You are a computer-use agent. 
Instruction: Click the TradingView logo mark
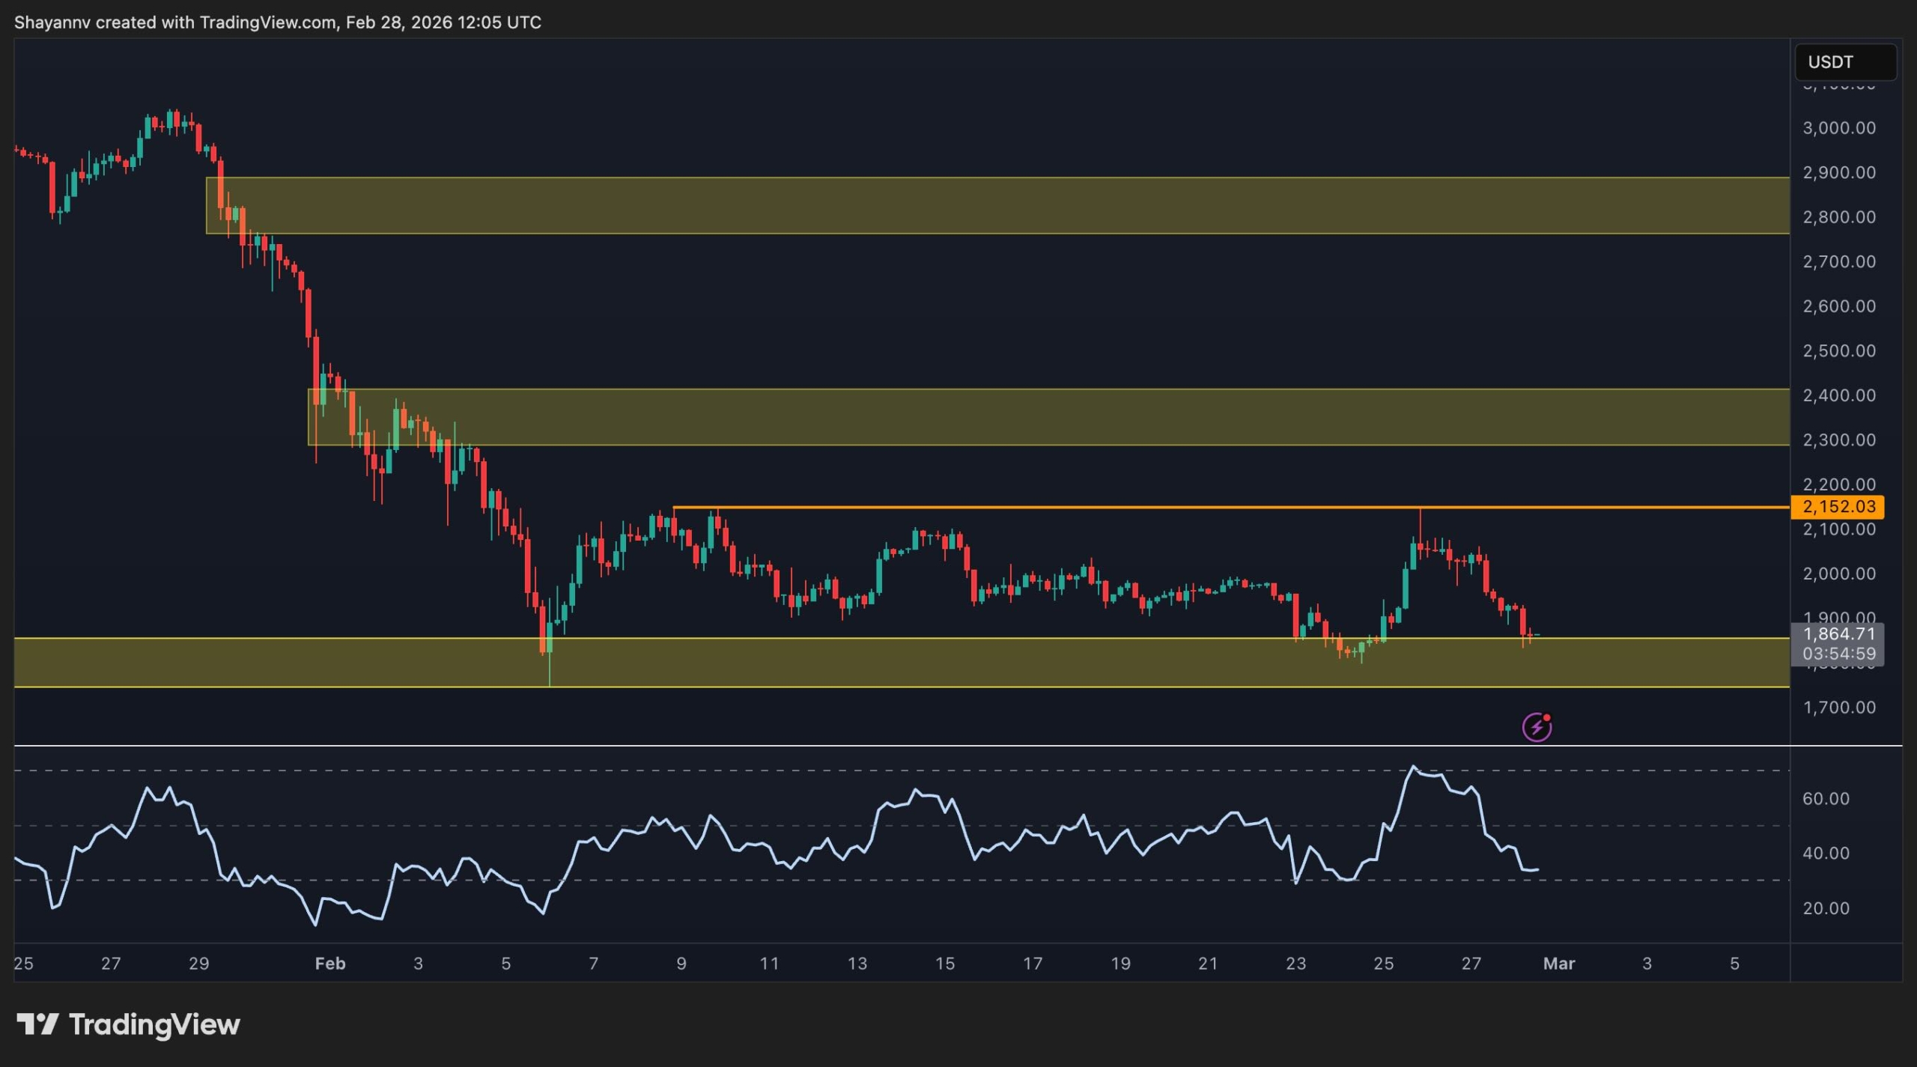pyautogui.click(x=37, y=1024)
